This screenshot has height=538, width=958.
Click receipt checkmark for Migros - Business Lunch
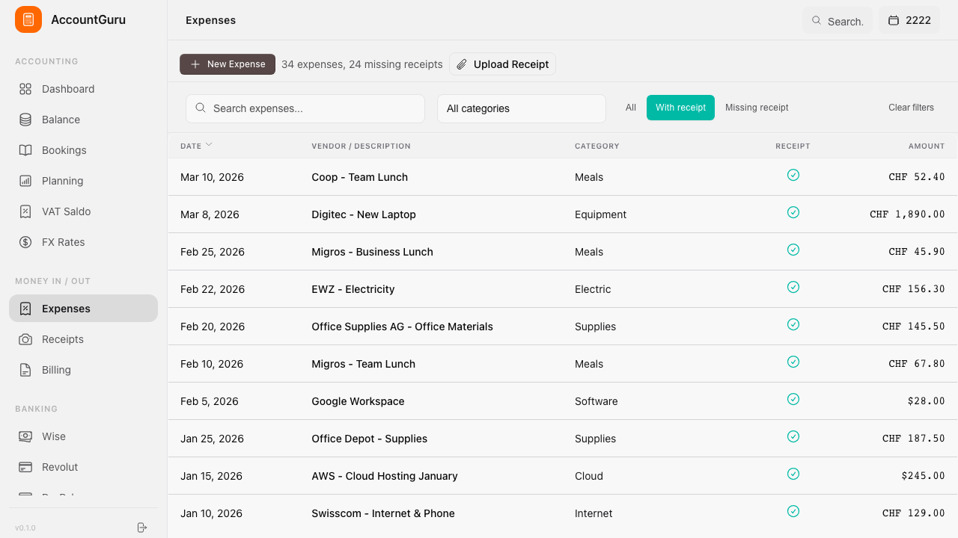tap(793, 250)
